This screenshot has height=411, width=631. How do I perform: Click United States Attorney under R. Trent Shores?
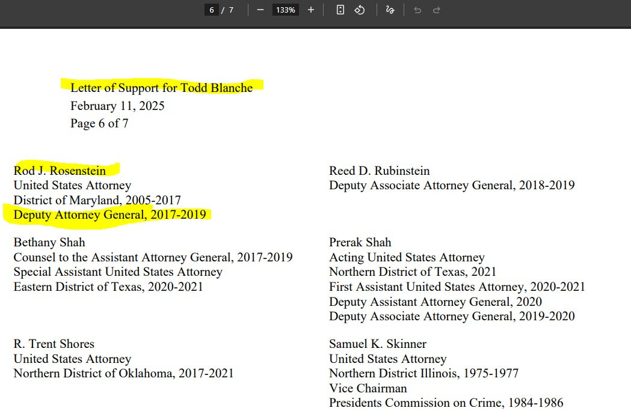[x=72, y=359]
